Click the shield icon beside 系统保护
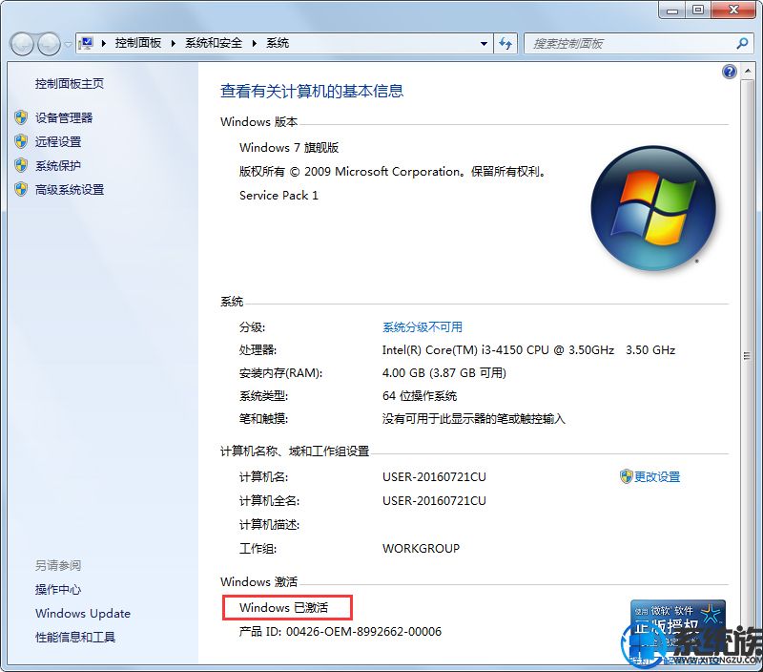763x672 pixels. [x=21, y=165]
